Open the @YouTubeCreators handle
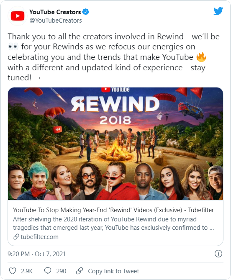This screenshot has height=280, width=231. click(x=56, y=21)
